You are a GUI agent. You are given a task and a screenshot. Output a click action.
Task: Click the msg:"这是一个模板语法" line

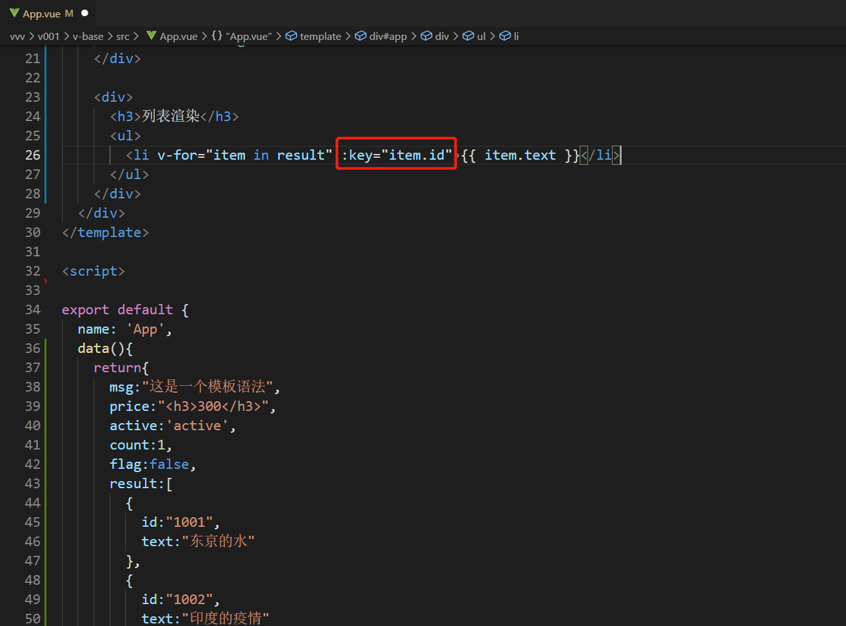[x=195, y=387]
